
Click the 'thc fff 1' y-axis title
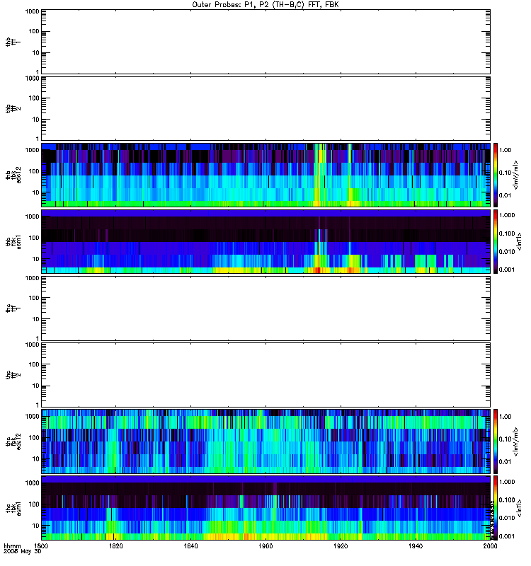[x=13, y=308]
